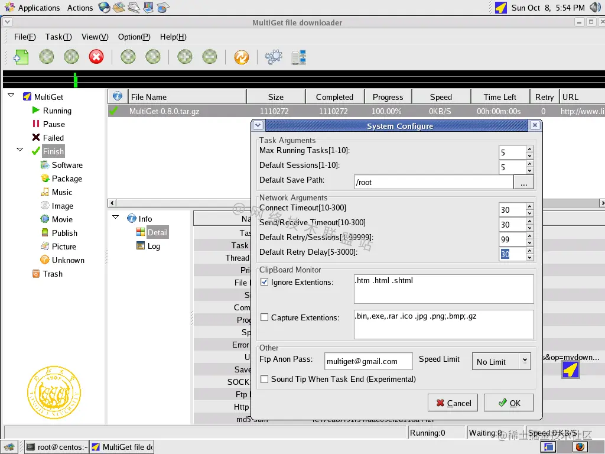
Task: Click Ftp Anon Pass field
Action: pyautogui.click(x=369, y=361)
